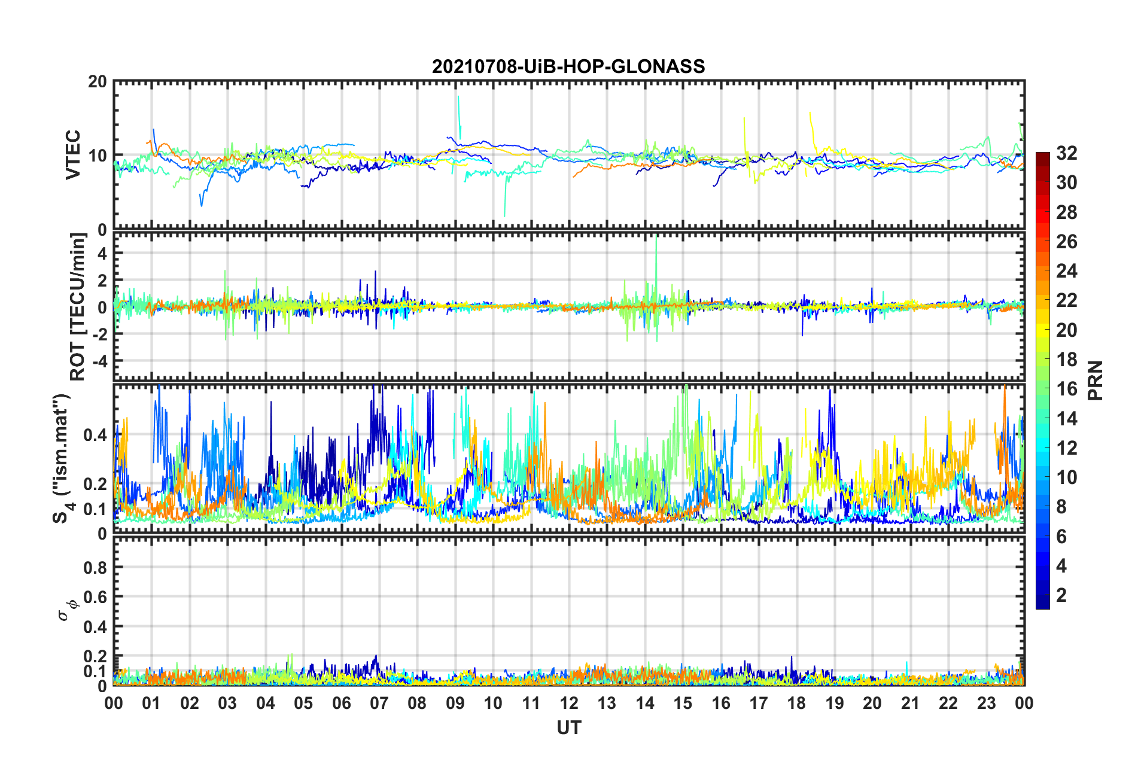Click colorbar tick label 30
This screenshot has width=1138, height=761.
(x=1066, y=182)
